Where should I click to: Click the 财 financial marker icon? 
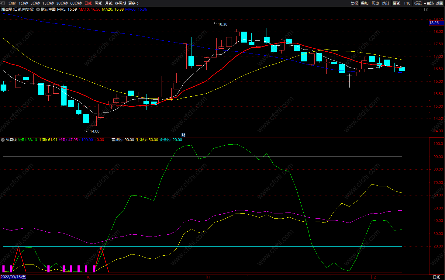click(x=183, y=135)
